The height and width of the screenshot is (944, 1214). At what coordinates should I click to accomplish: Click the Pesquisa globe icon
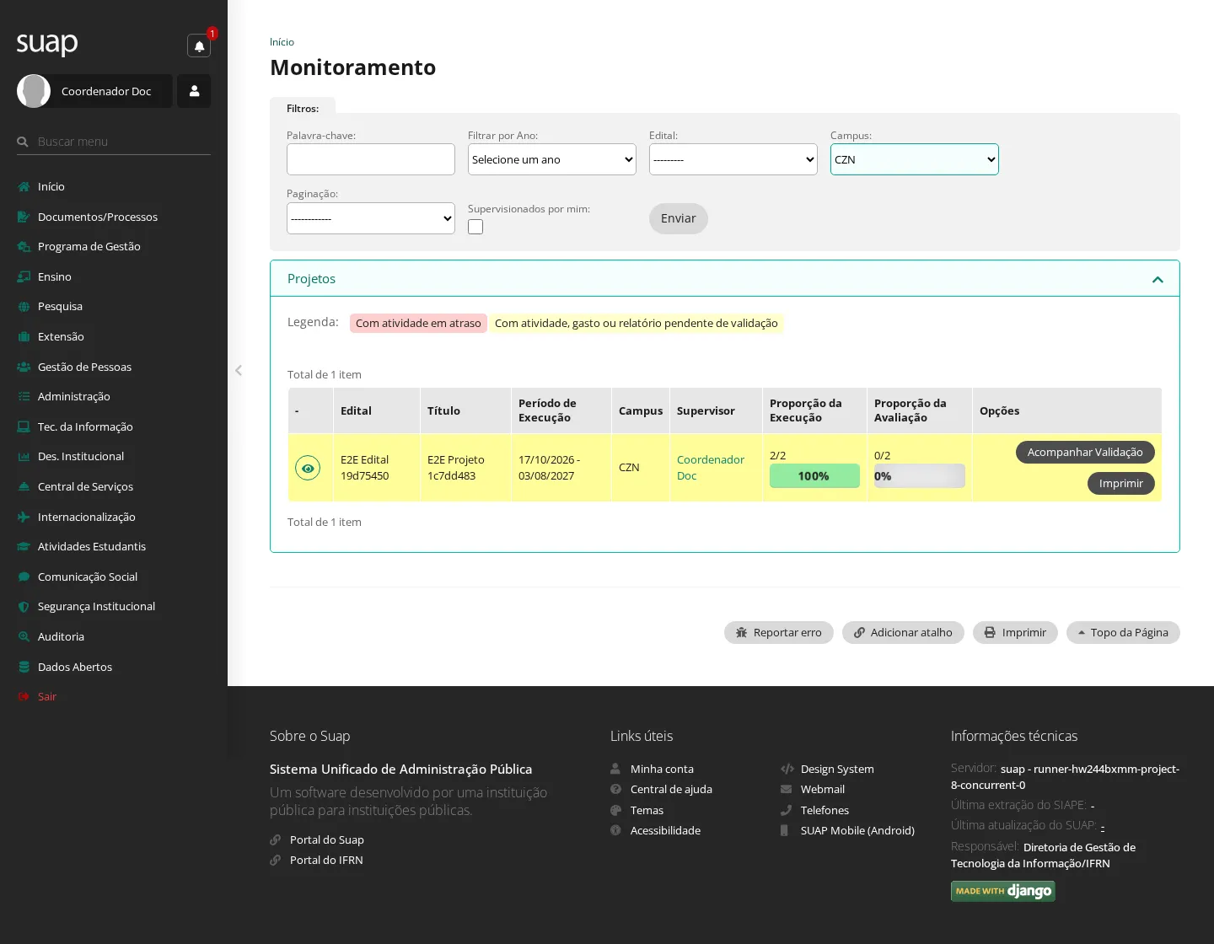[x=24, y=307]
